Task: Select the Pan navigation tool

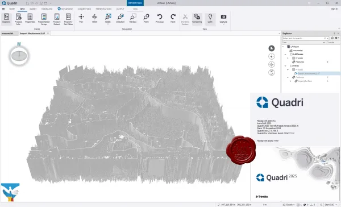Action: pos(81,19)
